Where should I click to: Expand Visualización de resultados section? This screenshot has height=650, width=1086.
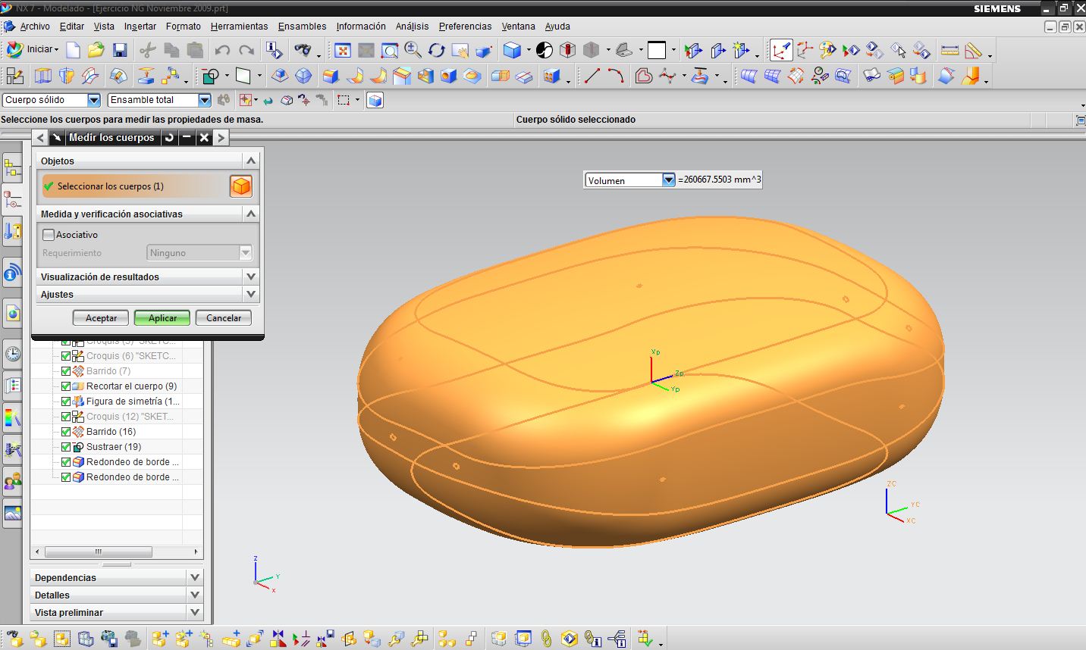[251, 277]
